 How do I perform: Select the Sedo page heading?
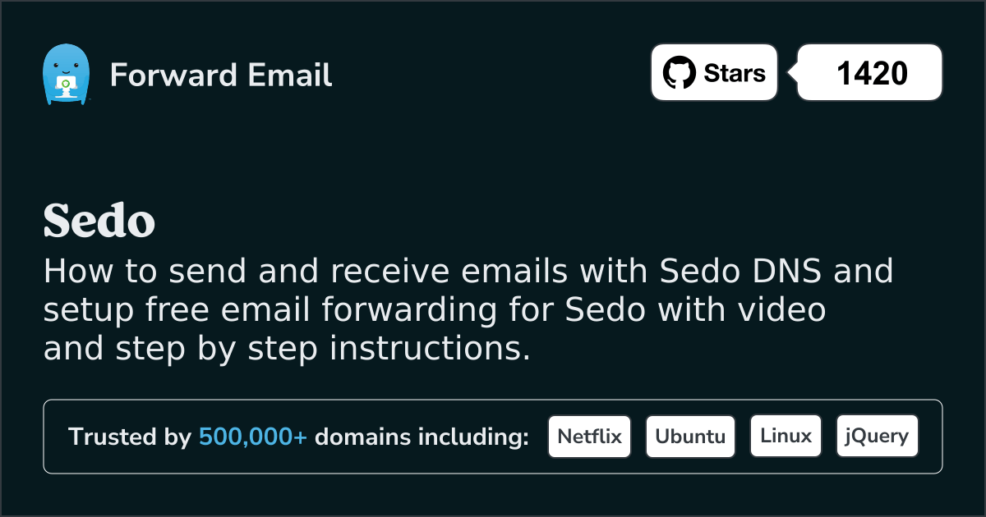pyautogui.click(x=99, y=220)
